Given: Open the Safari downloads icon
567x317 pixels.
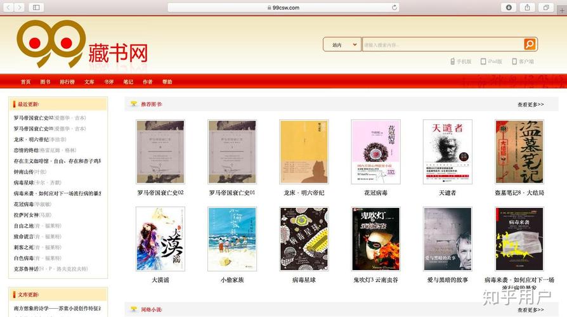Looking at the screenshot, I should (509, 7).
